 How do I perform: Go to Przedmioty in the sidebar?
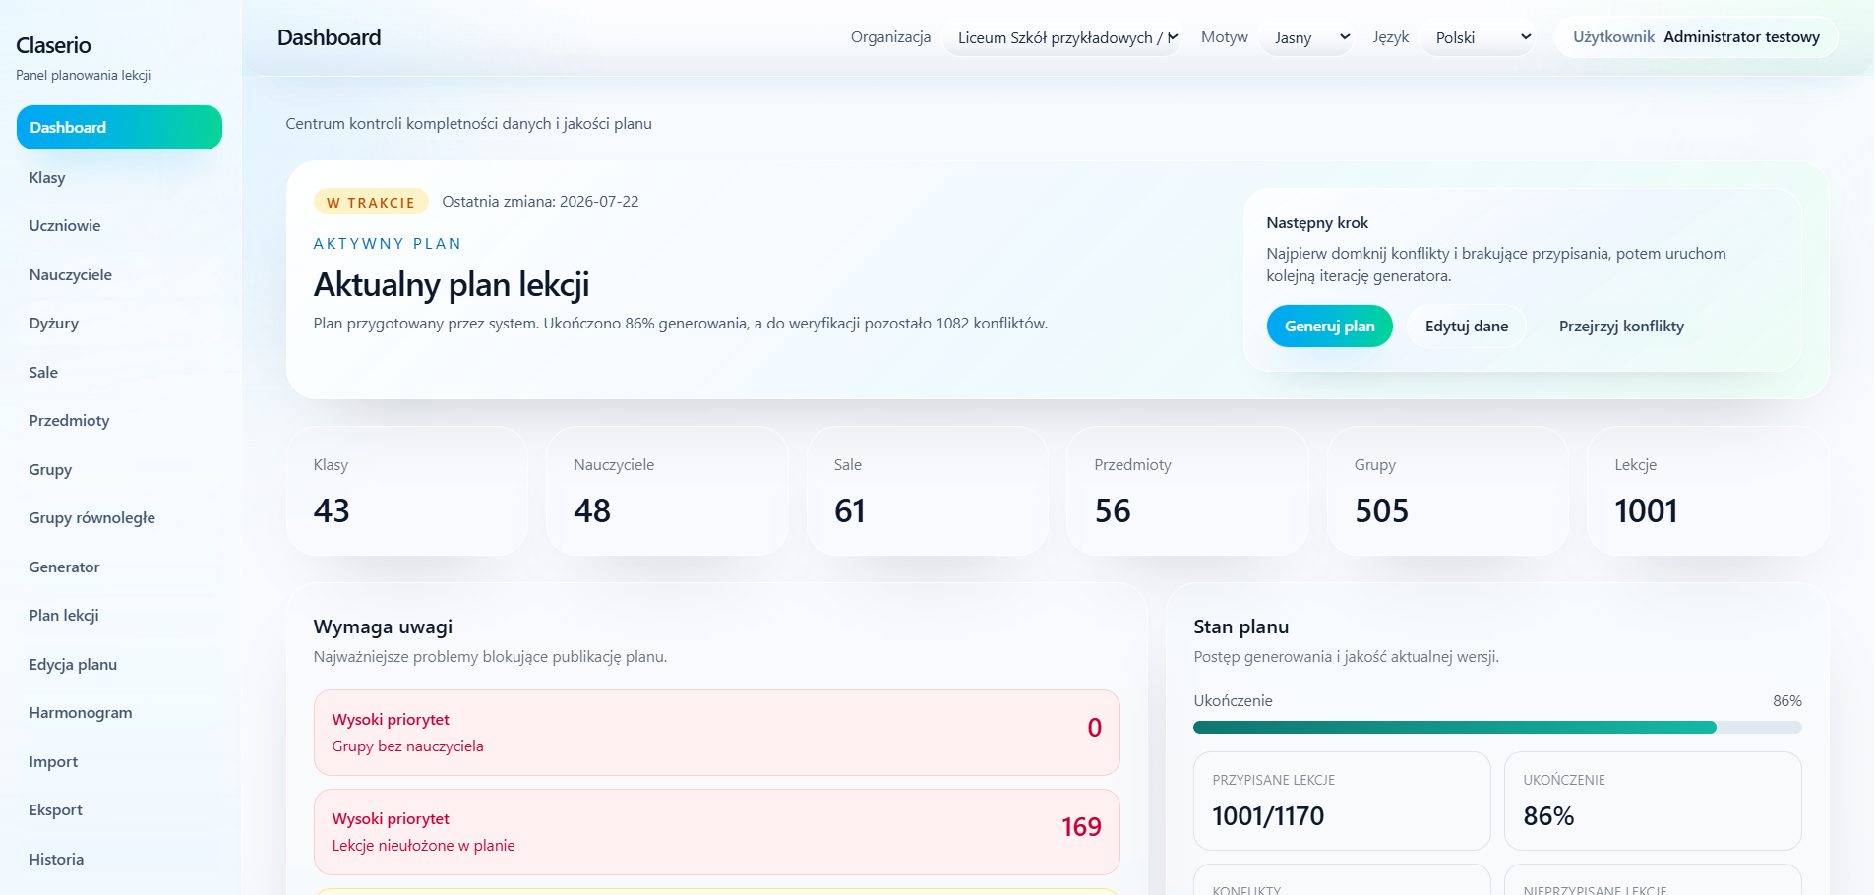point(119,421)
